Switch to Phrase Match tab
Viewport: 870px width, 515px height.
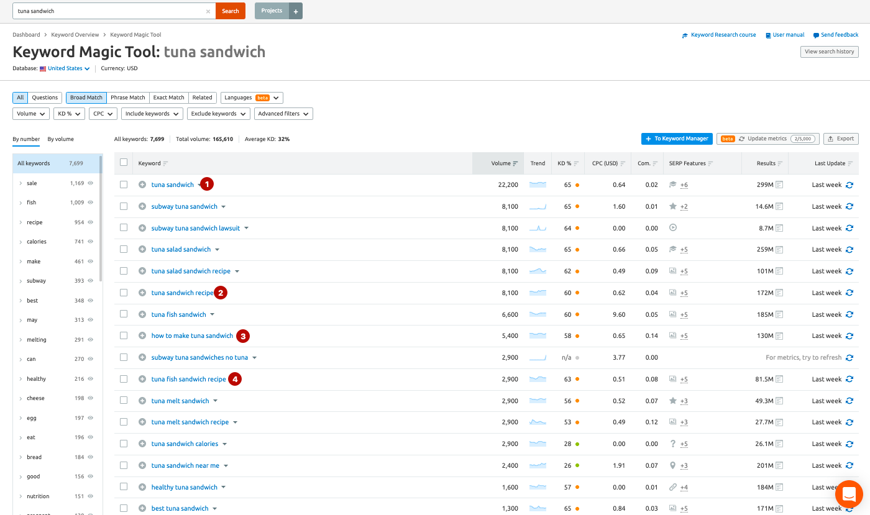128,98
